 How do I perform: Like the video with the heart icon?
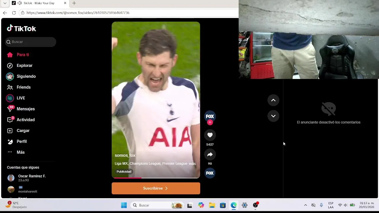210,135
